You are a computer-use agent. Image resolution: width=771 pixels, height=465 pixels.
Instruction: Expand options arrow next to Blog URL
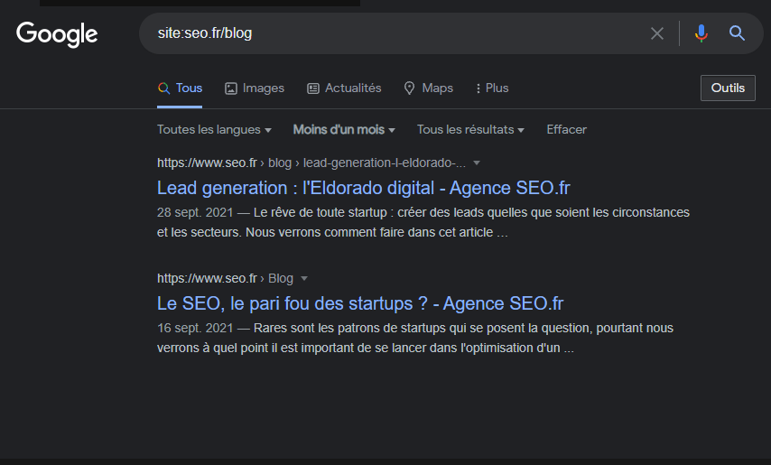point(304,279)
